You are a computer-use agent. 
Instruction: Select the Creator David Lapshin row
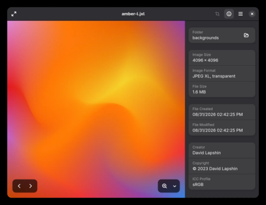pos(222,150)
